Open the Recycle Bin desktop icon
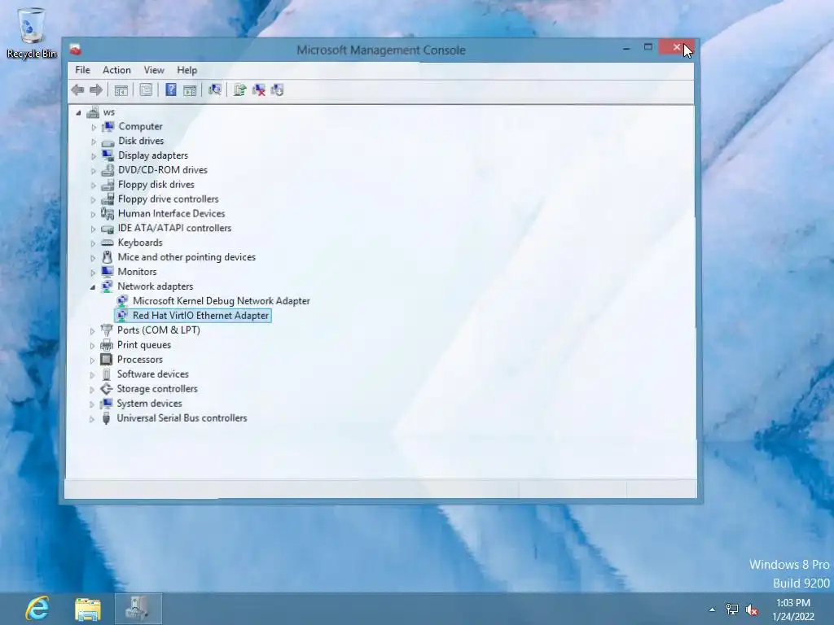The image size is (834, 625). coord(32,33)
